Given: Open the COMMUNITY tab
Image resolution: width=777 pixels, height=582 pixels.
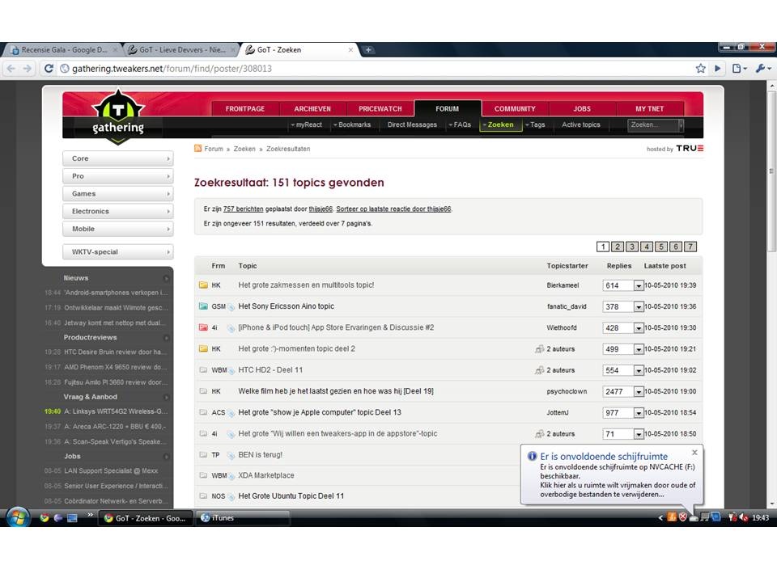Looking at the screenshot, I should pos(515,108).
